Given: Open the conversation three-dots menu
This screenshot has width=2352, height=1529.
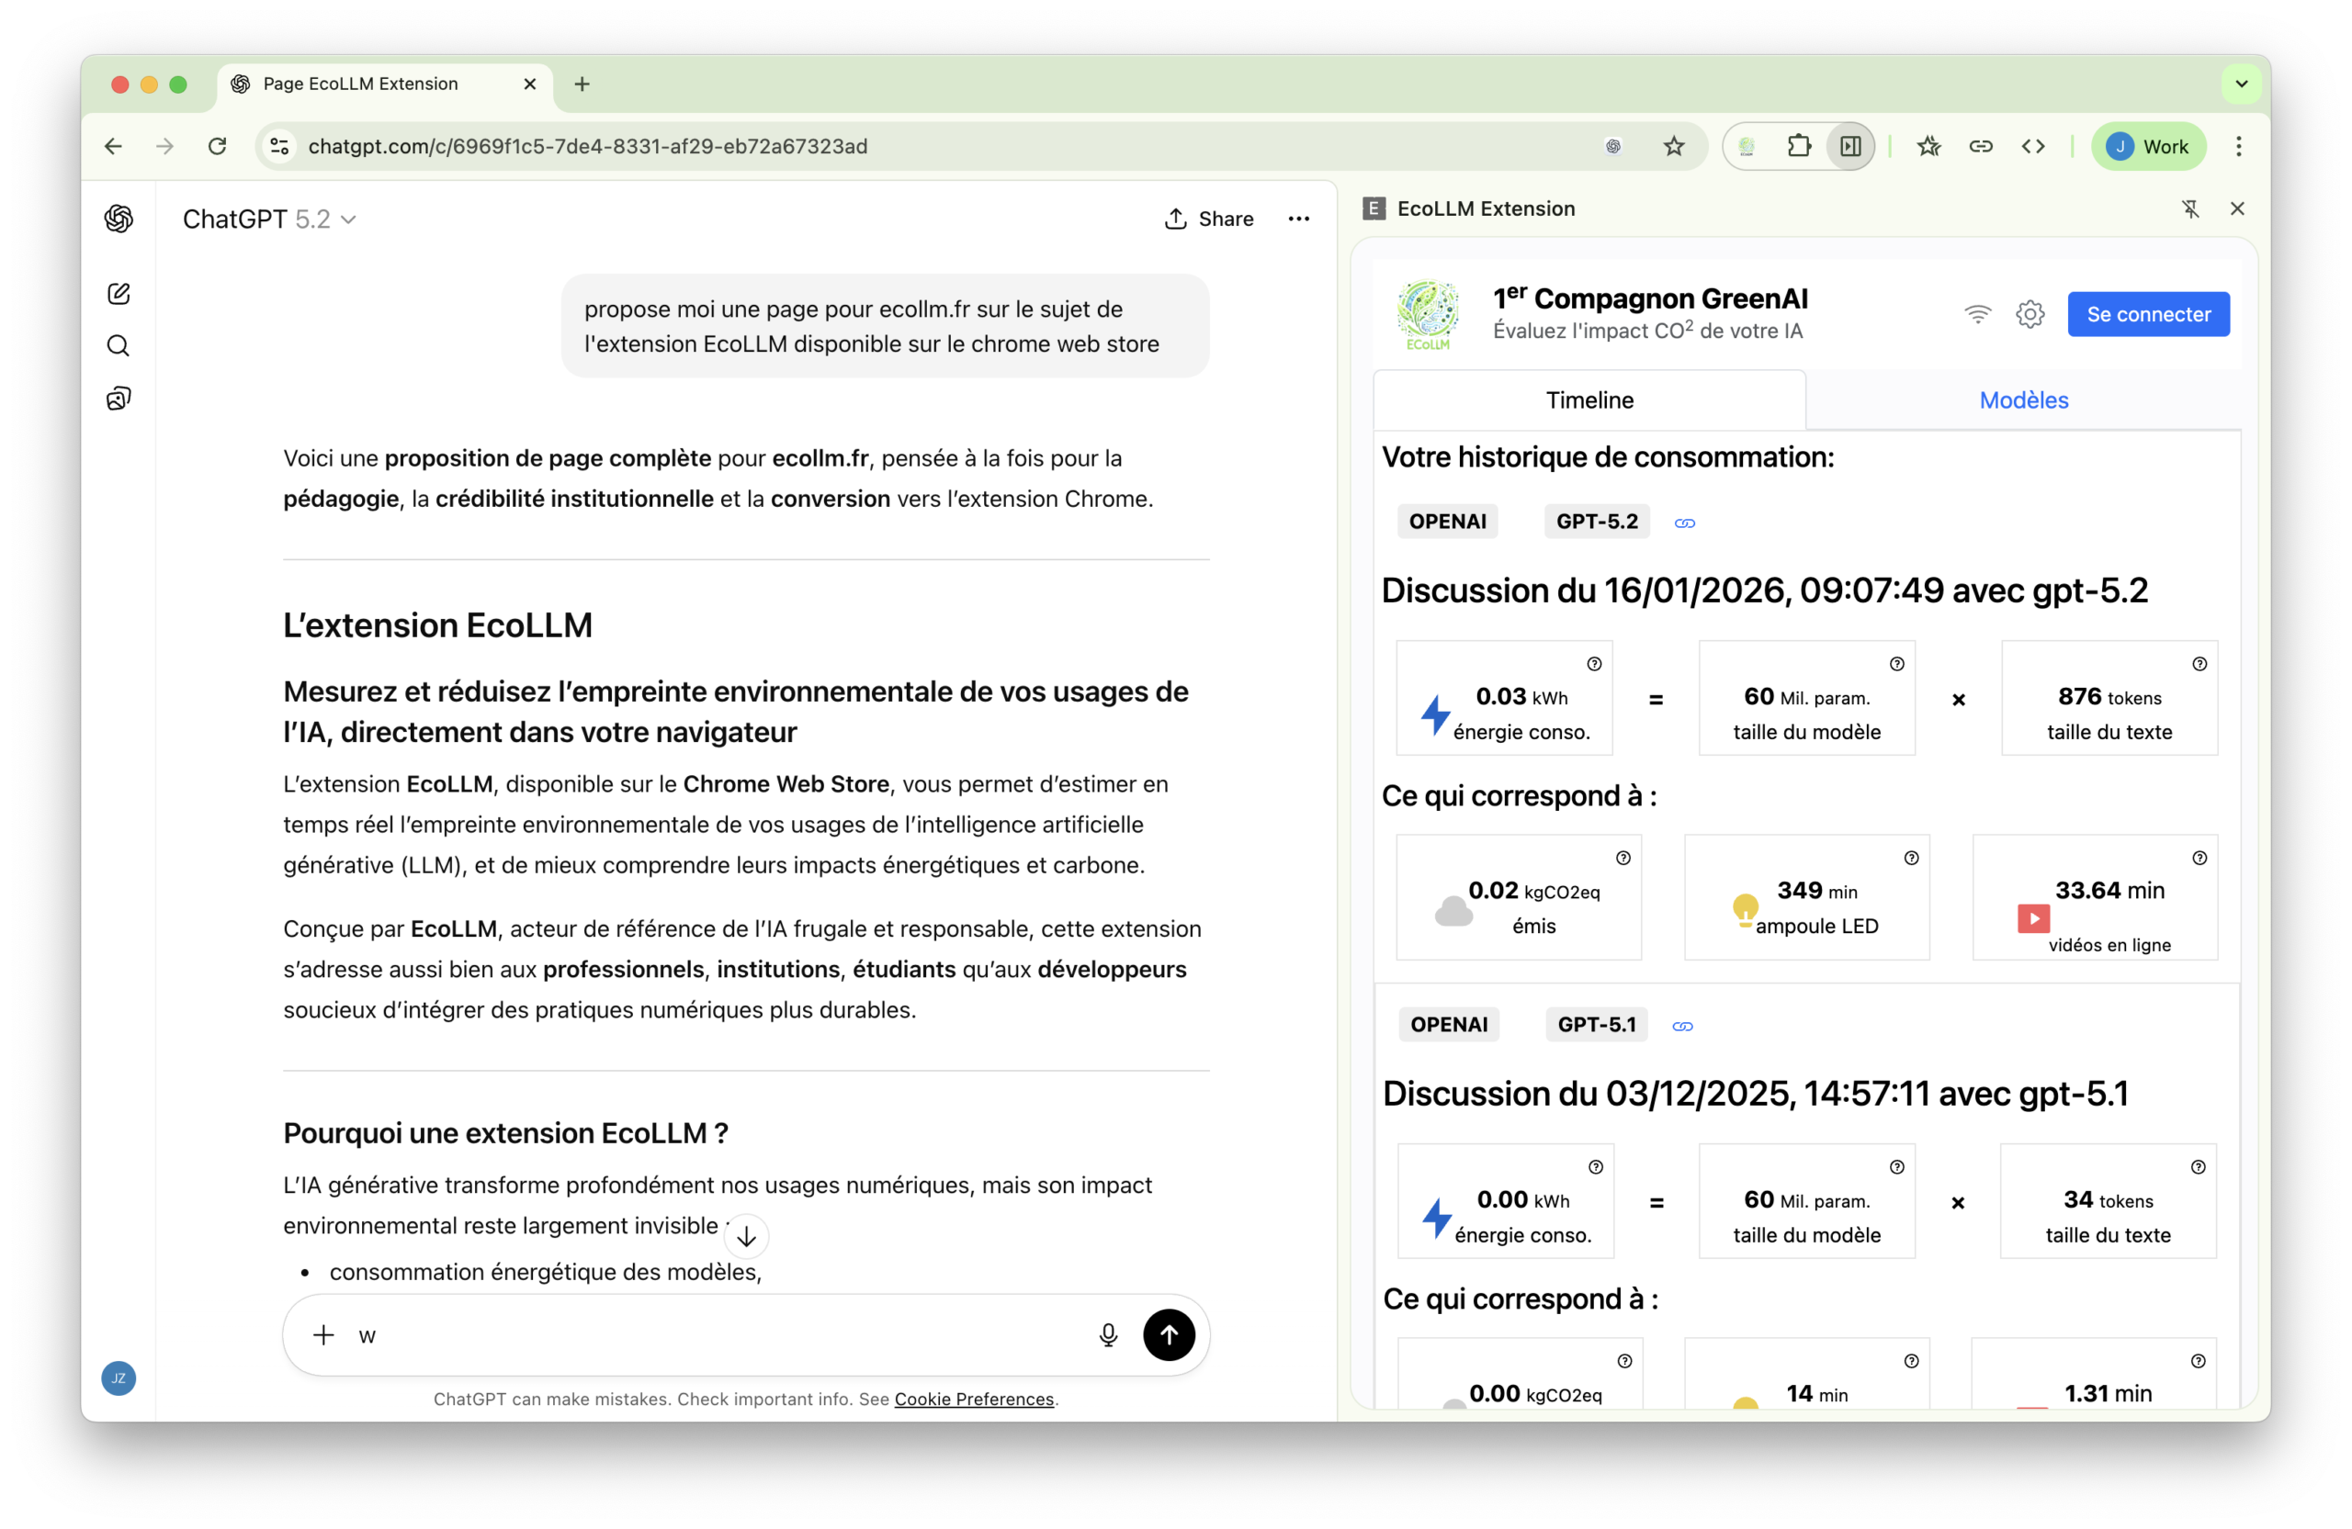Looking at the screenshot, I should click(1298, 219).
